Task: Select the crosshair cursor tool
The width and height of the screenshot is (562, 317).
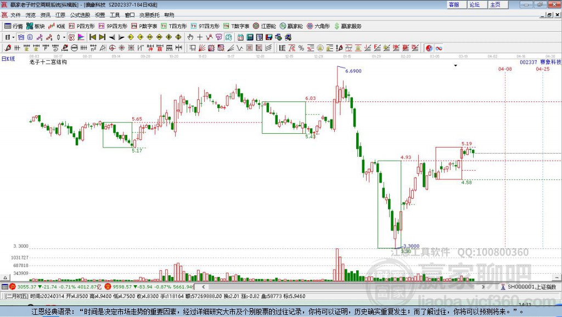Action: point(200,37)
